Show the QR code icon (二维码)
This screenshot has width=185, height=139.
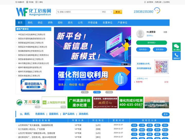pyautogui.click(x=36, y=2)
